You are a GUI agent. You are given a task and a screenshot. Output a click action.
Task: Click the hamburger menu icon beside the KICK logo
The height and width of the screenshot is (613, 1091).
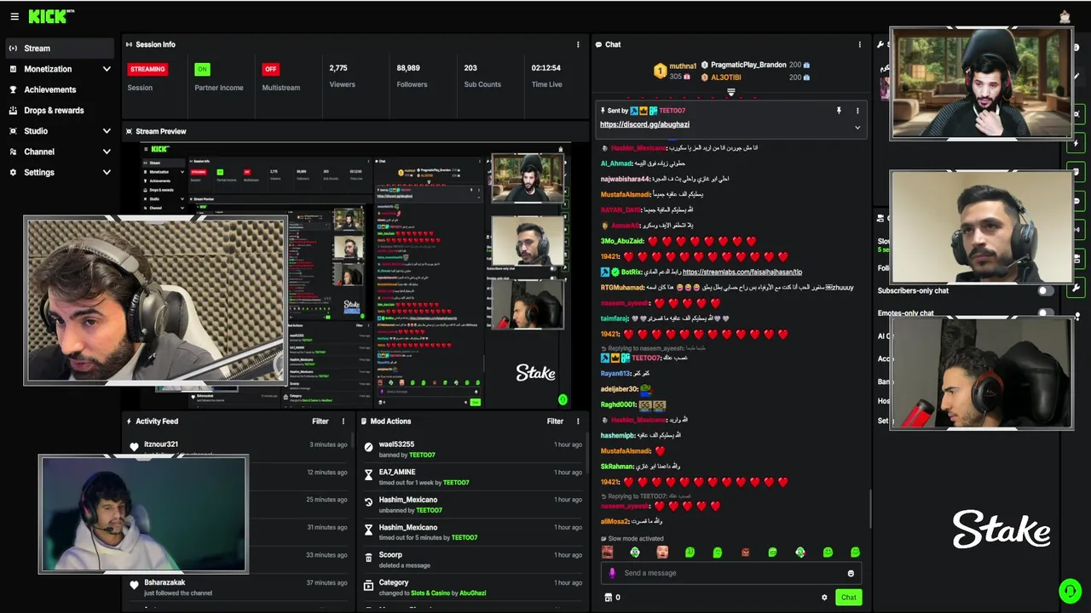pos(14,16)
